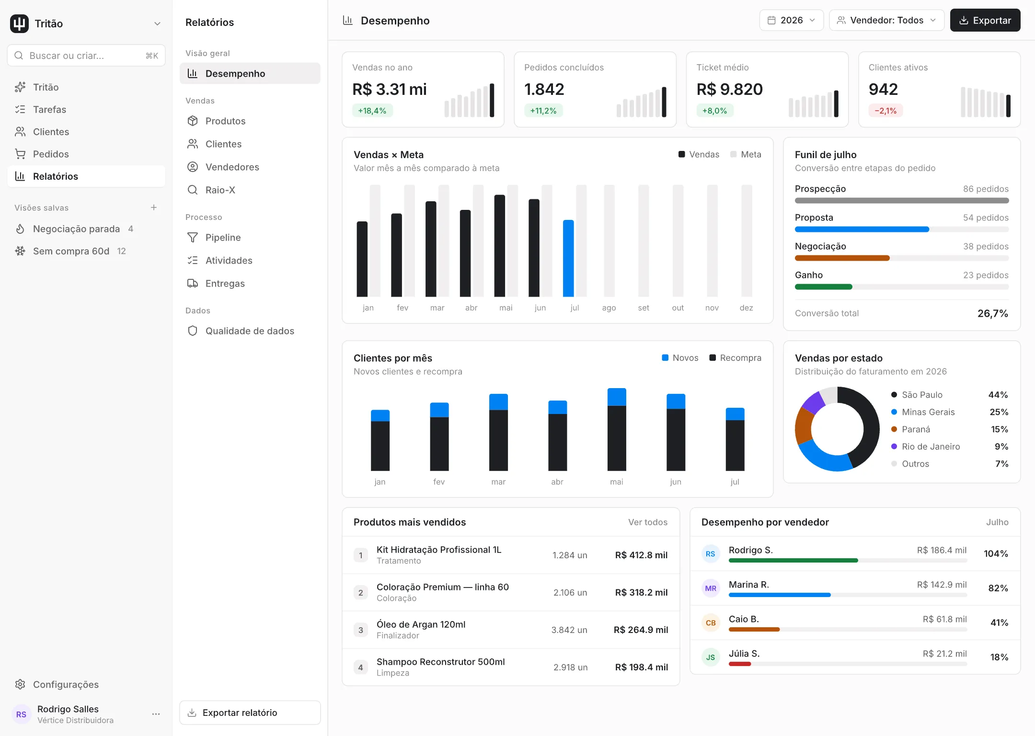Expand the Vendedor: Todos filter
This screenshot has width=1035, height=736.
tap(886, 20)
